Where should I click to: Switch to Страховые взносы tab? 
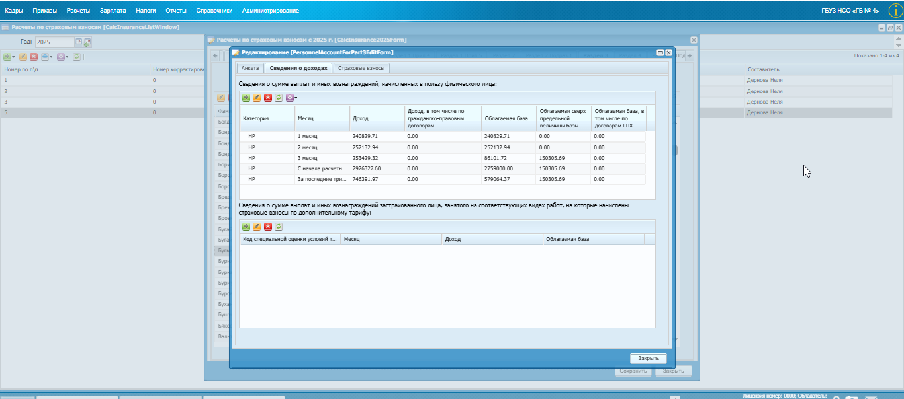coord(361,68)
